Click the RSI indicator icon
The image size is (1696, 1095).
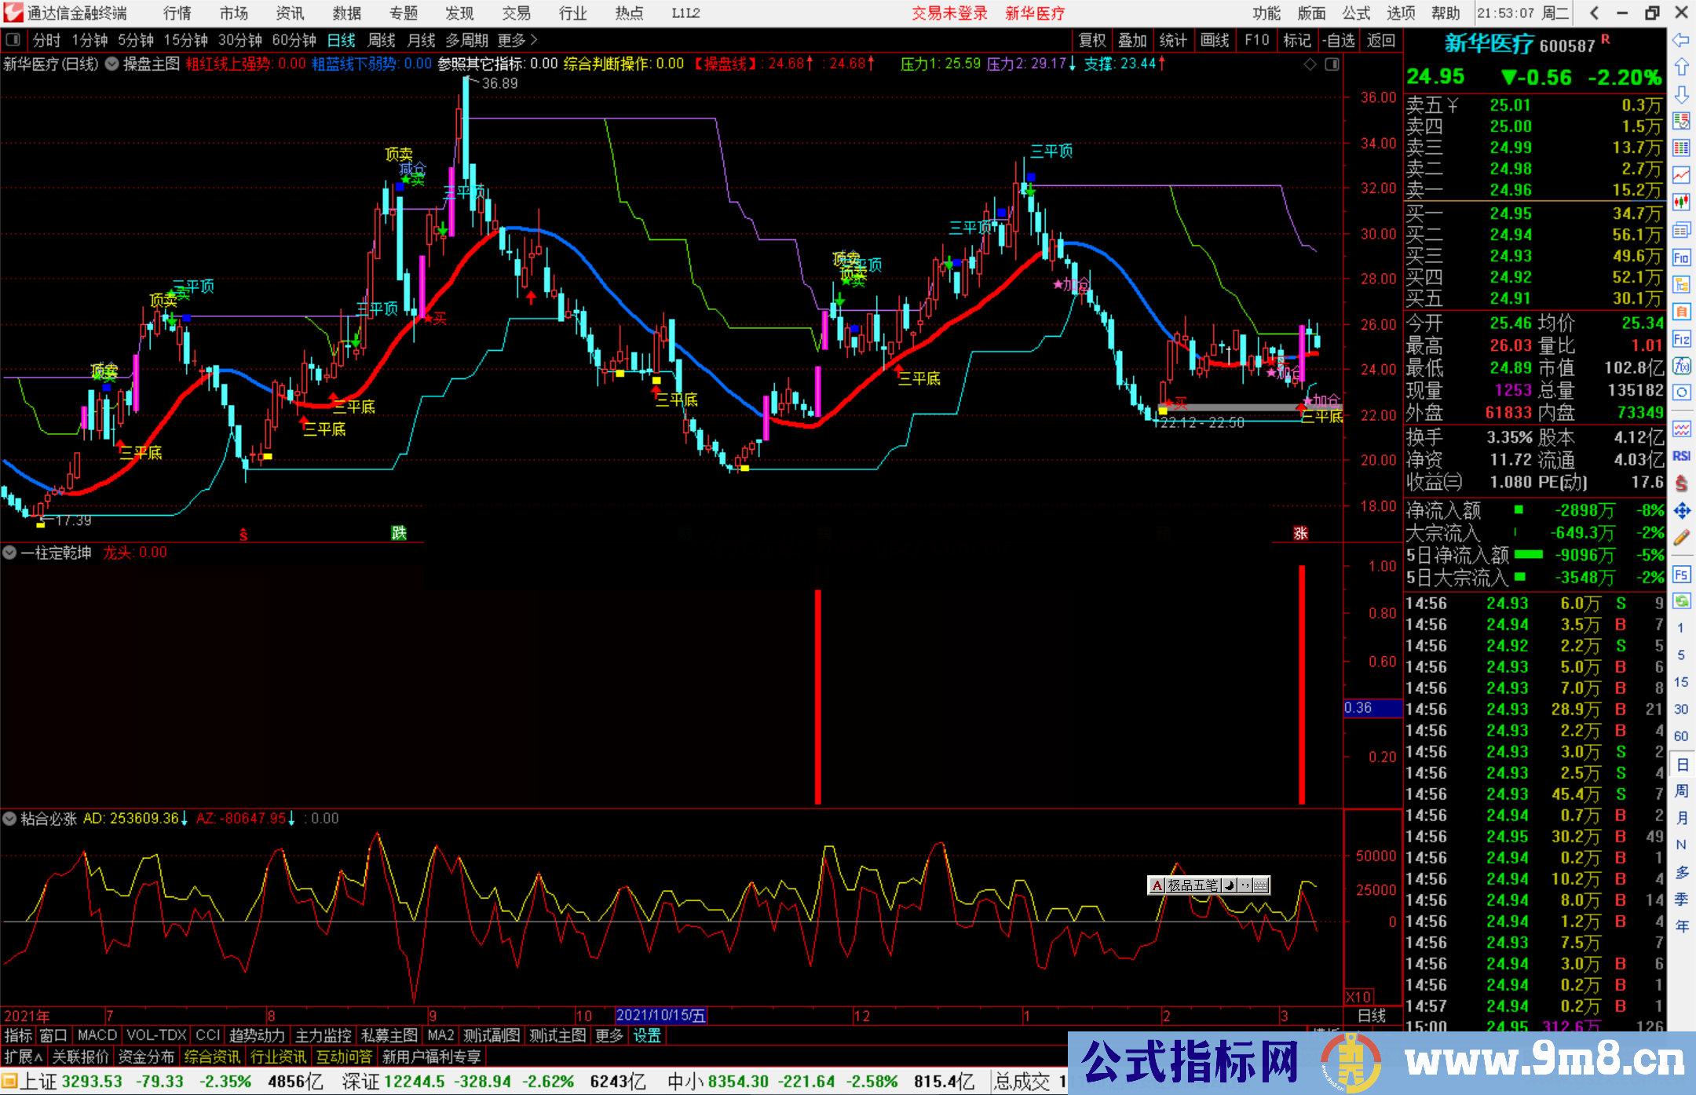pyautogui.click(x=1681, y=456)
